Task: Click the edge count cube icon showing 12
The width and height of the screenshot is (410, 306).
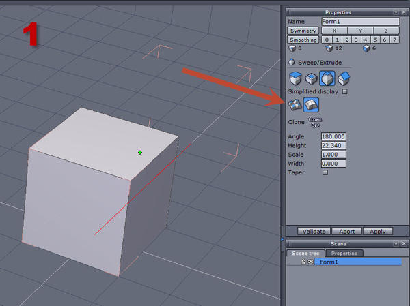Action: tap(329, 48)
